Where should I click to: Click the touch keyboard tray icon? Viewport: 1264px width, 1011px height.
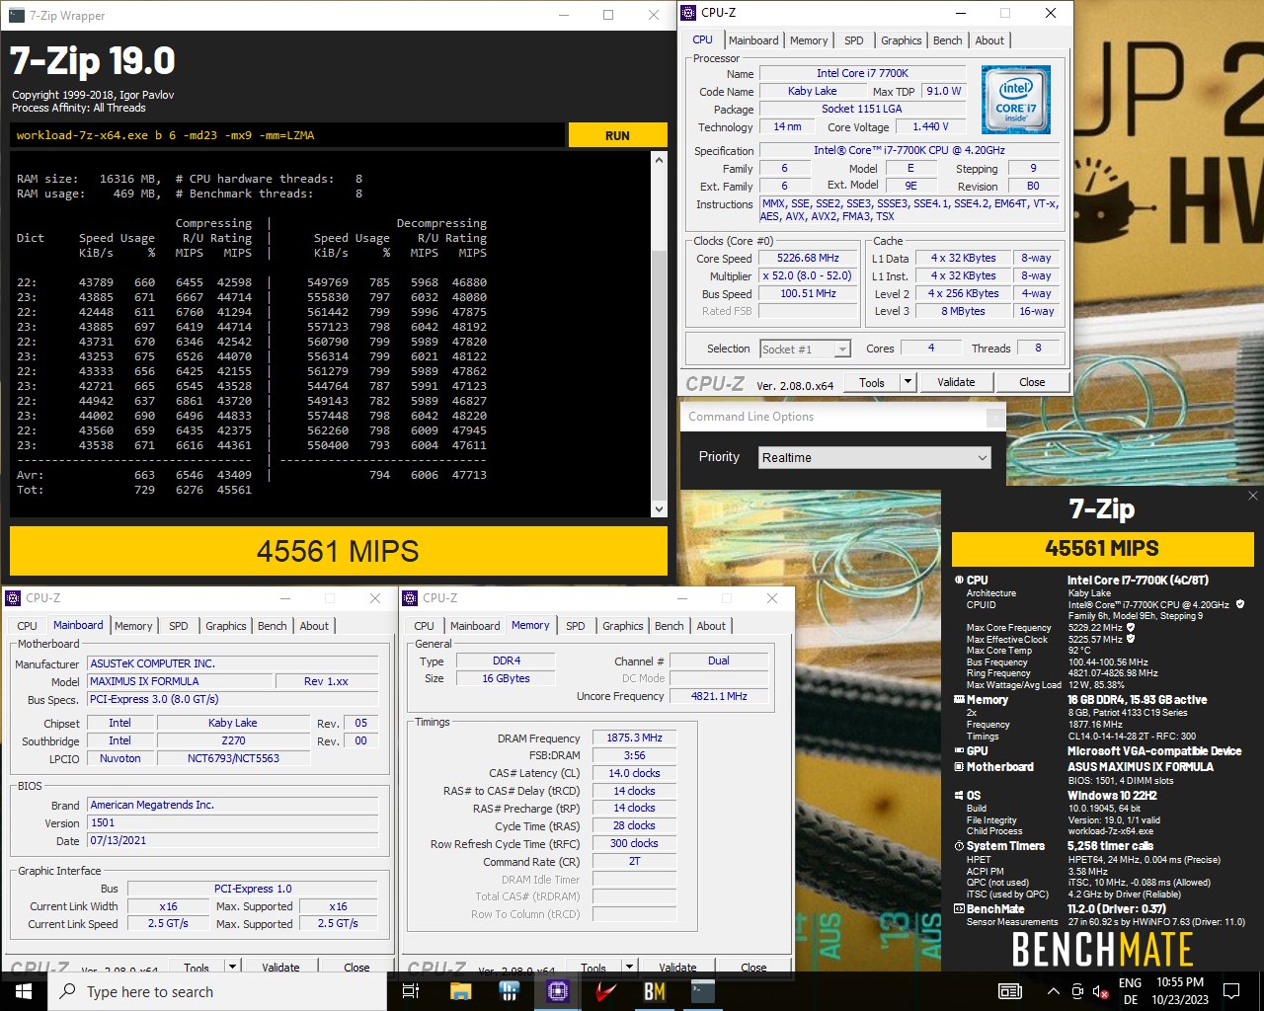[x=1010, y=991]
